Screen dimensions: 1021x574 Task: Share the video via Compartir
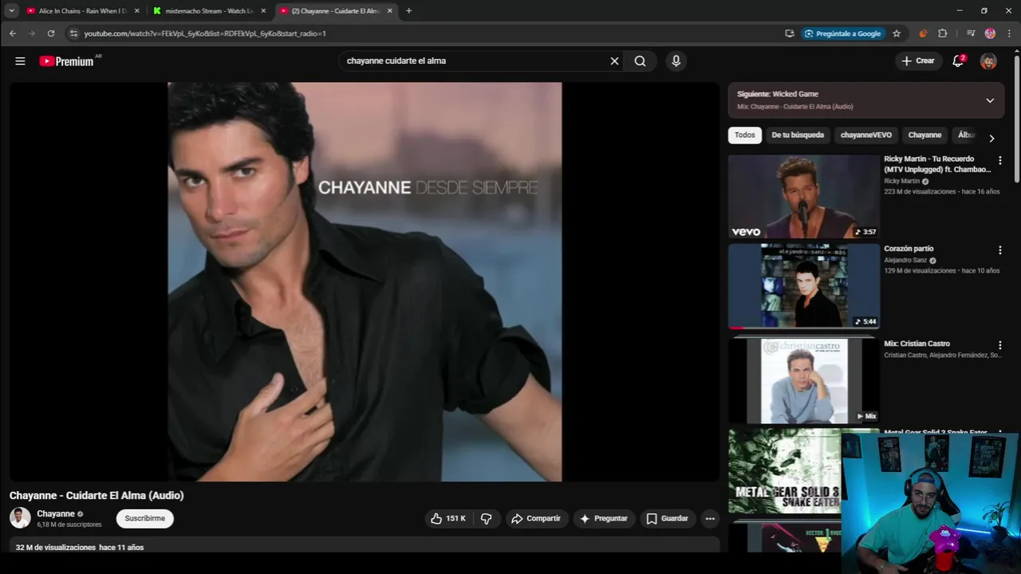pyautogui.click(x=536, y=518)
